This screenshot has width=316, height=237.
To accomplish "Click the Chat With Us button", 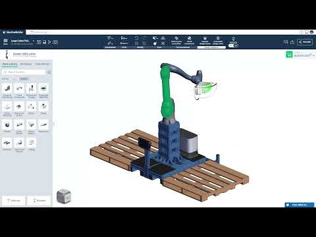I will pos(300,205).
